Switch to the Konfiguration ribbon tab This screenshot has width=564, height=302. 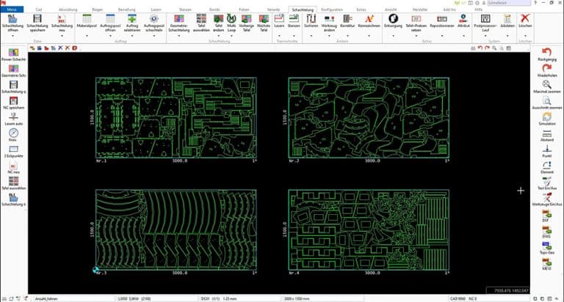pos(331,10)
